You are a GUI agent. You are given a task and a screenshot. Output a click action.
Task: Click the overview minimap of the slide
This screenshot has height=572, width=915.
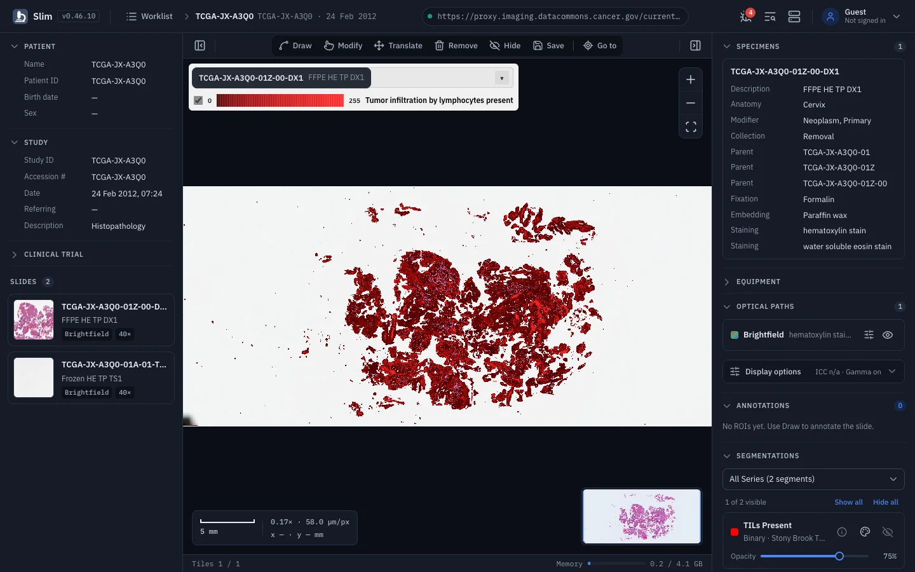[x=642, y=516]
